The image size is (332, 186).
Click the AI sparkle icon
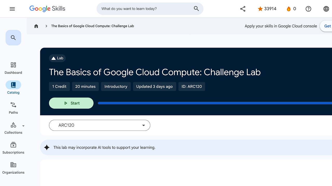click(x=47, y=148)
